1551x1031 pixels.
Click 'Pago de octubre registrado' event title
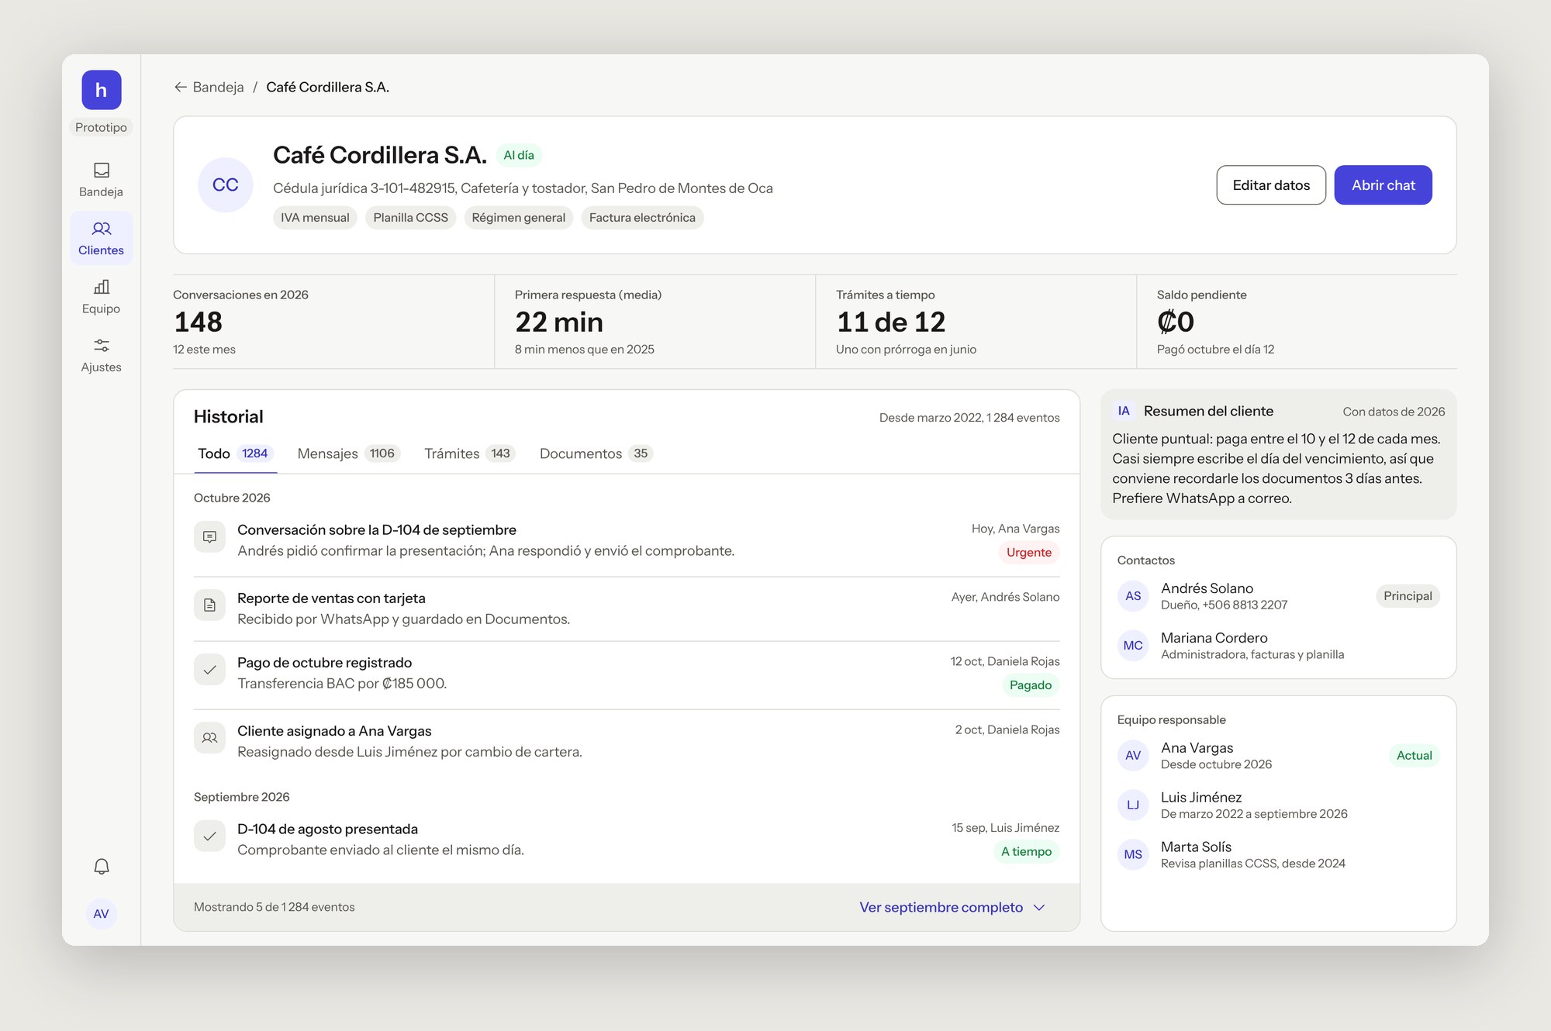[324, 662]
